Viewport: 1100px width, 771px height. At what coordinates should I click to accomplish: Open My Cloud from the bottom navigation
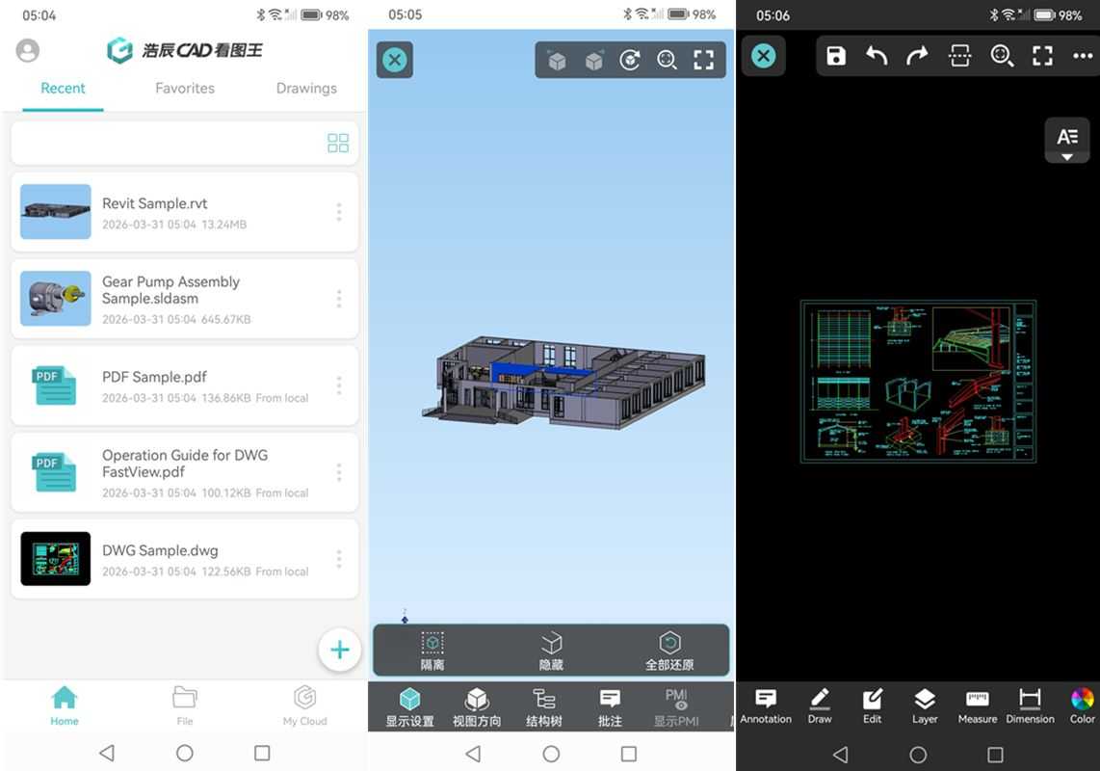click(x=304, y=705)
